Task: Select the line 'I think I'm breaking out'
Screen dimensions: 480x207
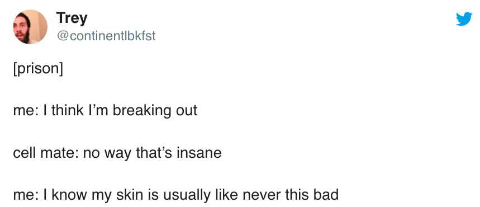Action: (121, 110)
